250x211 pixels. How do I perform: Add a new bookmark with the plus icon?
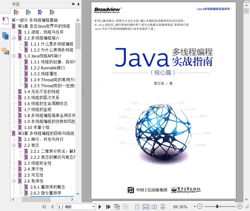click(28, 12)
